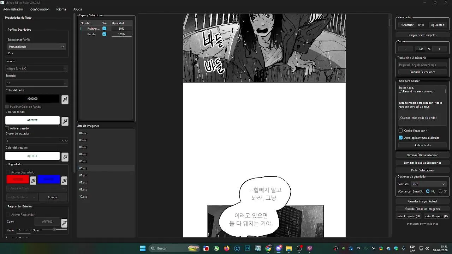Click the NVIDIA tray icon
The image size is (452, 254).
[343, 248]
